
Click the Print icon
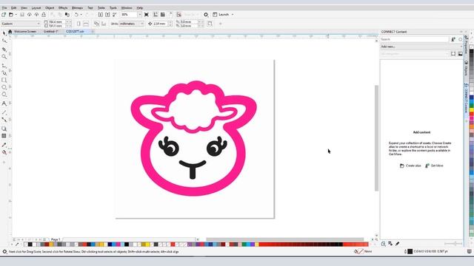(x=44, y=15)
